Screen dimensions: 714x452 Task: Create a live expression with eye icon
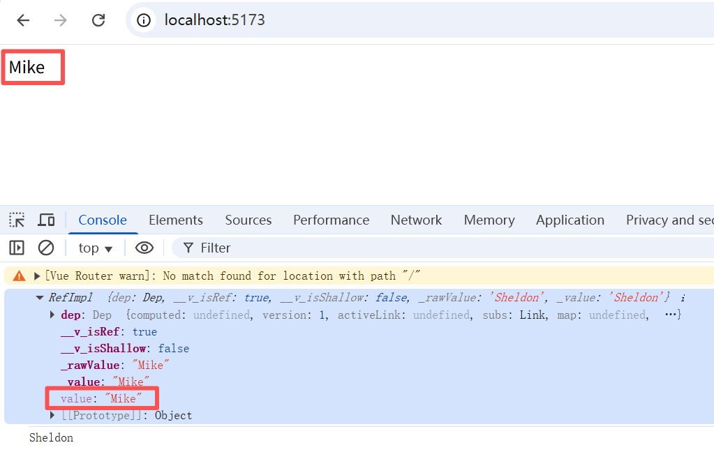[144, 248]
